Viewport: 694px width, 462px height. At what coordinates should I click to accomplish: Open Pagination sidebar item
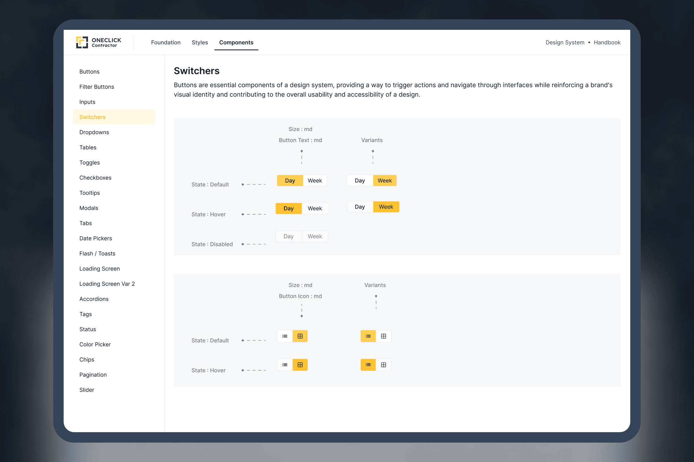click(93, 375)
